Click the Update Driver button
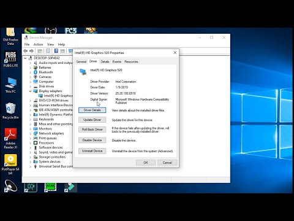 point(92,120)
